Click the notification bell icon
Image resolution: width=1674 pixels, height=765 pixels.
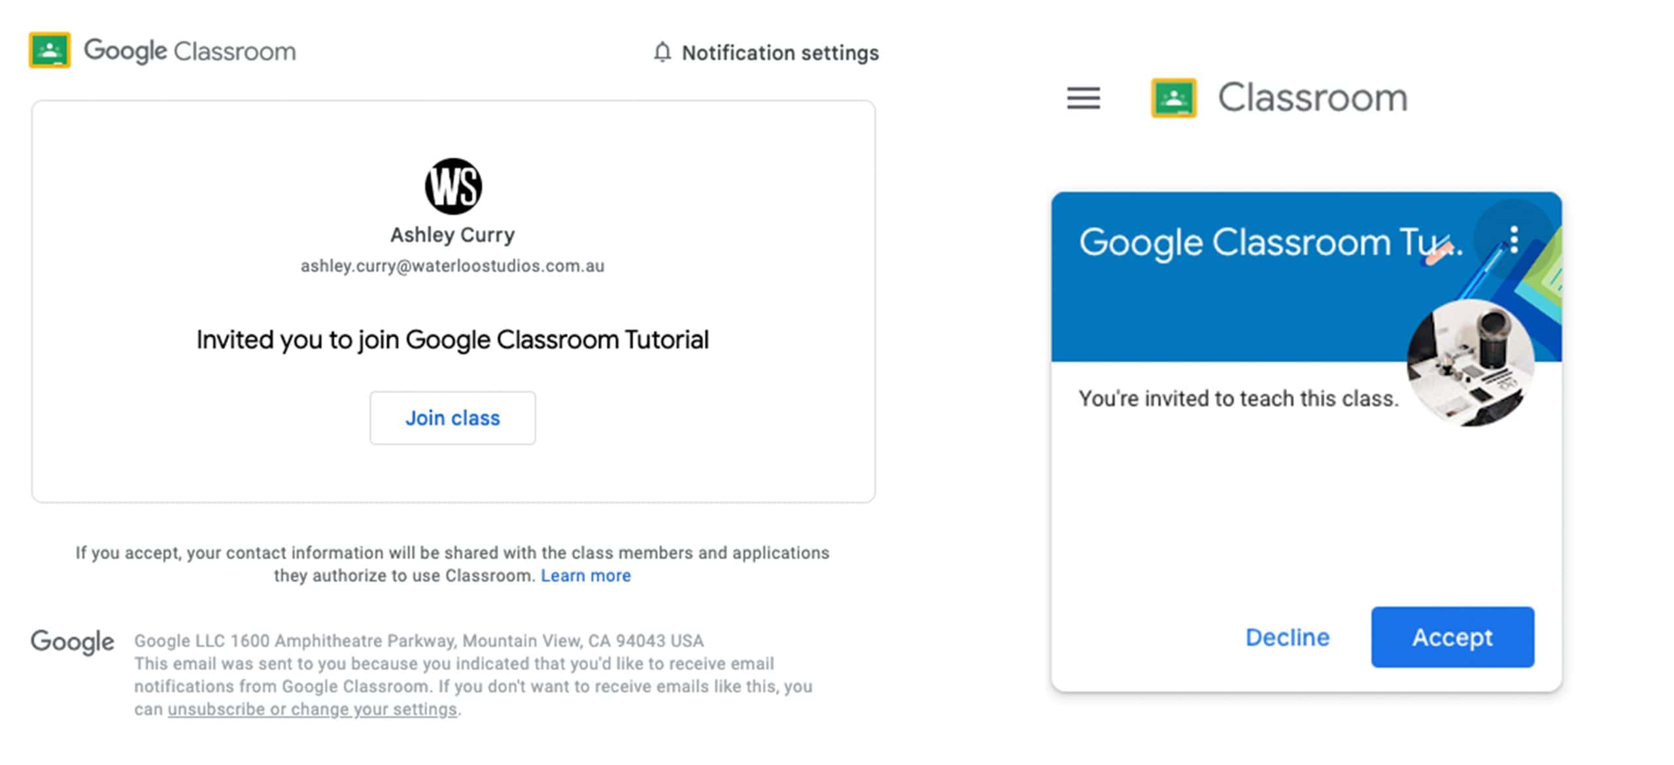662,52
